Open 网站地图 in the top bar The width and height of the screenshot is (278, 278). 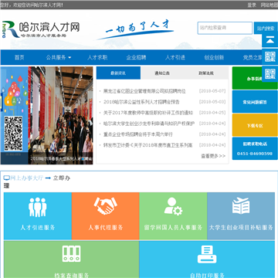[x=270, y=5]
